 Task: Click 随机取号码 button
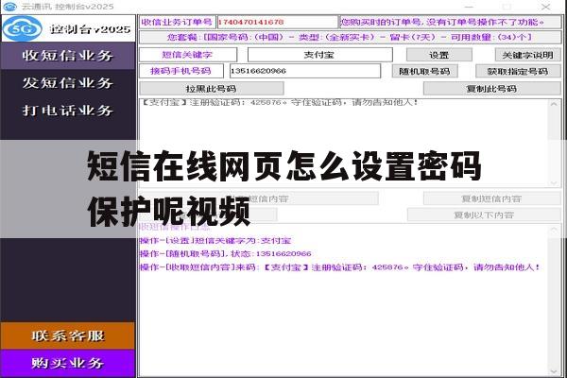425,71
